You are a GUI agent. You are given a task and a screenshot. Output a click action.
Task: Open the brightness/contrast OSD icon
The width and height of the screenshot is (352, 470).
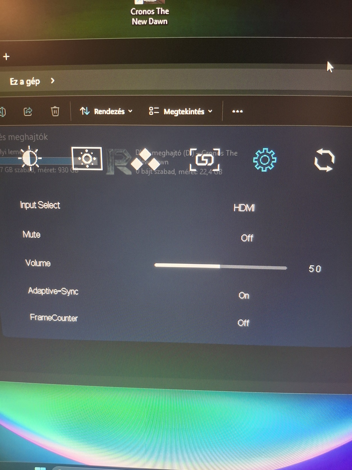pos(30,158)
